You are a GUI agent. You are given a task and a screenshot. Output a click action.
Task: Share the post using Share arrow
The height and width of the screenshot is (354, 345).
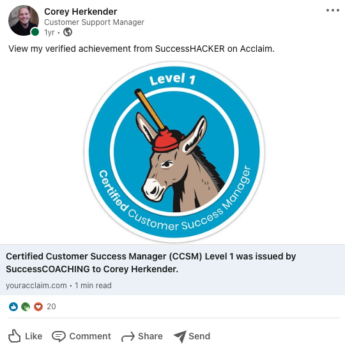click(142, 336)
